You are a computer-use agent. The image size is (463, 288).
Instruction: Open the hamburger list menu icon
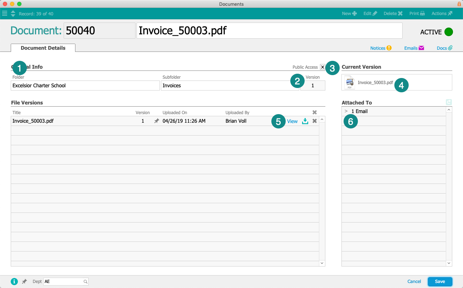pyautogui.click(x=5, y=14)
